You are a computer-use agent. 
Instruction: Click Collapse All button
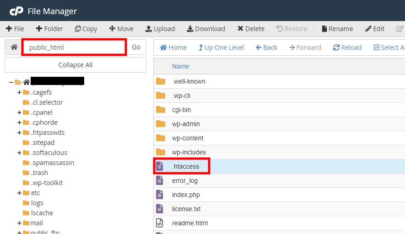point(76,65)
